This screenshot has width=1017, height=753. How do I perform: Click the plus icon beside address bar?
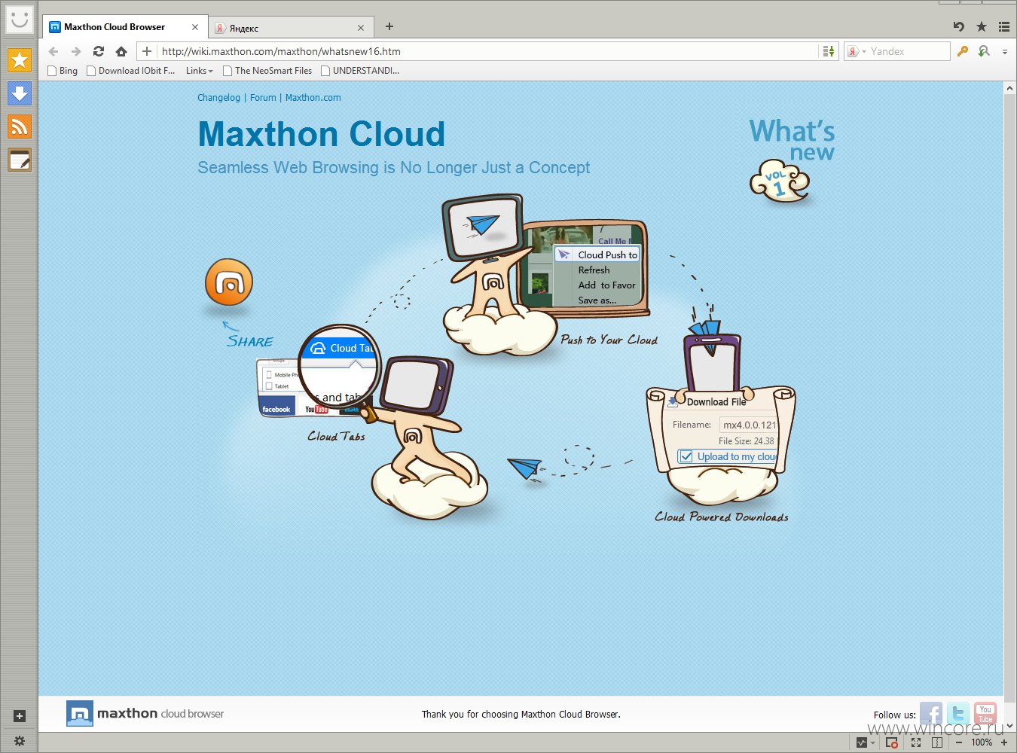(x=147, y=51)
